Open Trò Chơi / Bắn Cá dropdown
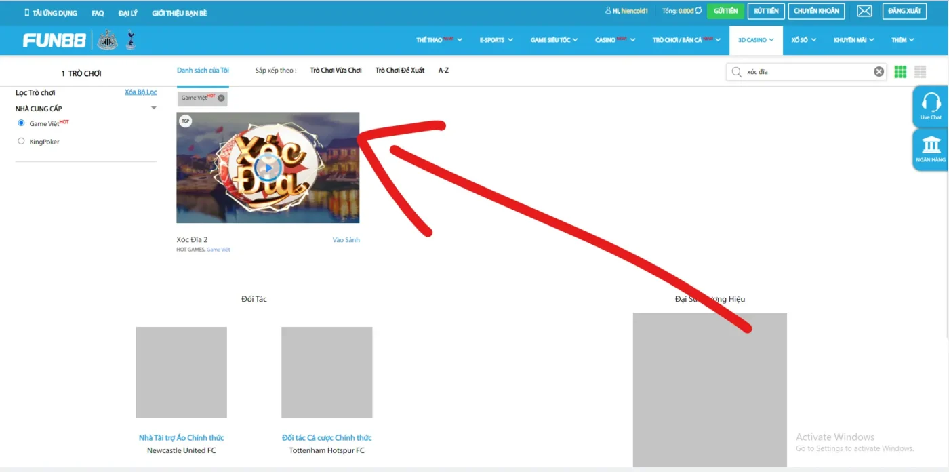Image resolution: width=949 pixels, height=472 pixels. pyautogui.click(x=687, y=40)
